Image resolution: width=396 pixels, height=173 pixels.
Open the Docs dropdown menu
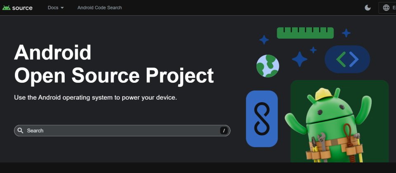click(56, 7)
